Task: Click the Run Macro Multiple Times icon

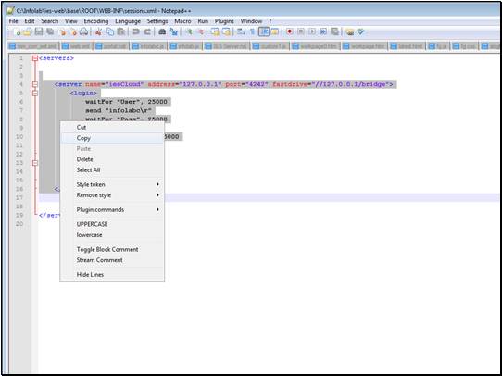Action: (323, 32)
